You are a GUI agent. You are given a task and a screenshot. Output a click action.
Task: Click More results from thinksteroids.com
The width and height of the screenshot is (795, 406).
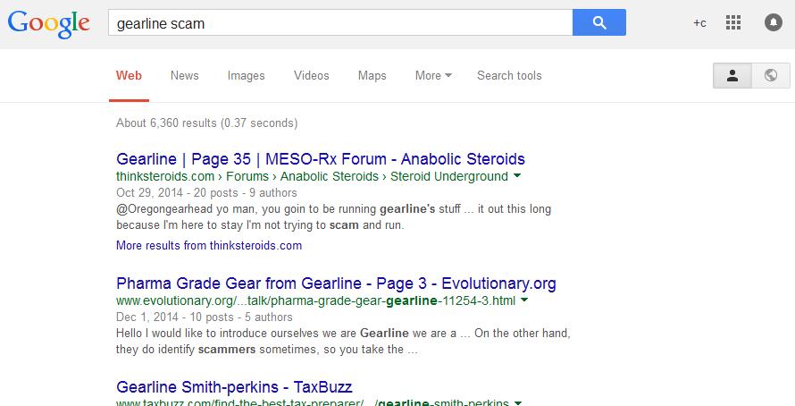pos(209,245)
